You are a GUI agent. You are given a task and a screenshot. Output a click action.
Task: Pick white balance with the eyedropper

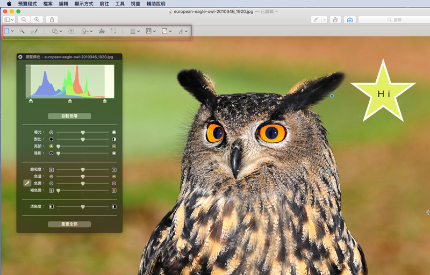[27, 183]
